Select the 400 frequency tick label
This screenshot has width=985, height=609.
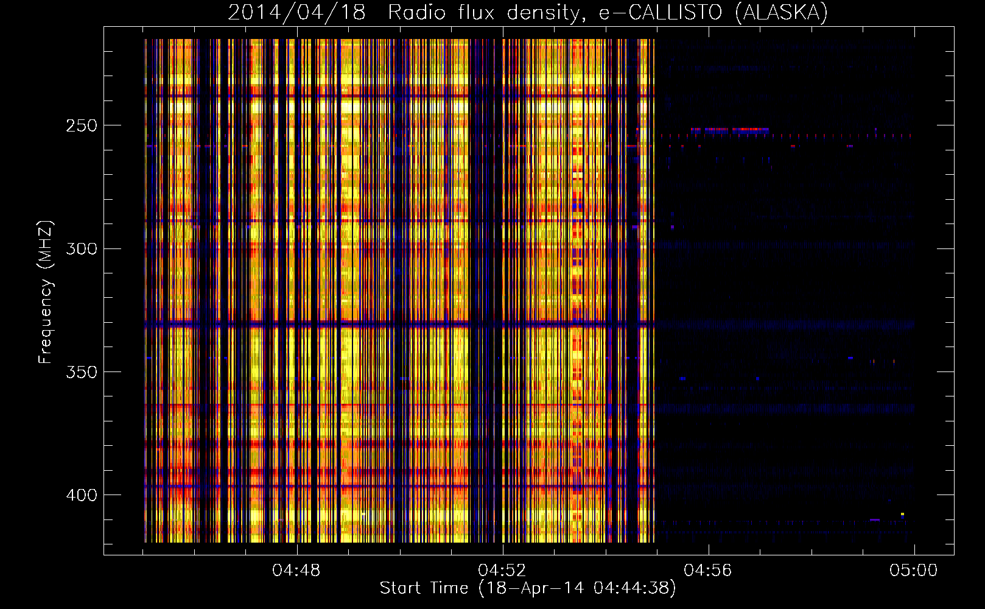82,495
